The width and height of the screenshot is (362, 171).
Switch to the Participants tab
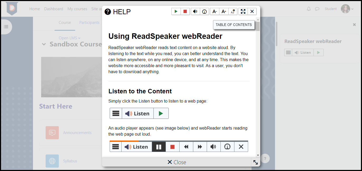coord(89,23)
